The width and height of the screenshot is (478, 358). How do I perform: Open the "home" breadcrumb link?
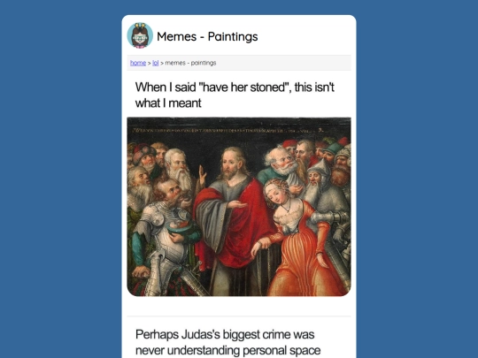point(138,63)
